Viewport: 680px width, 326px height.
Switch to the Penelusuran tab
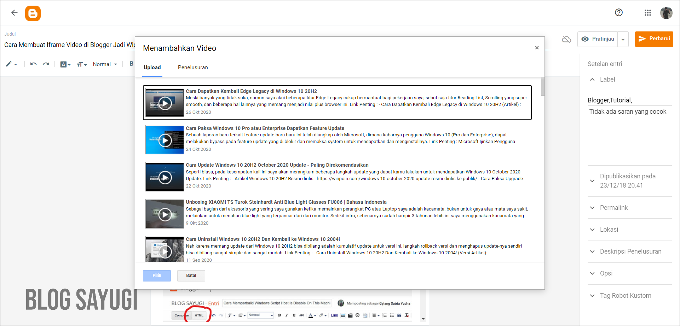(193, 67)
